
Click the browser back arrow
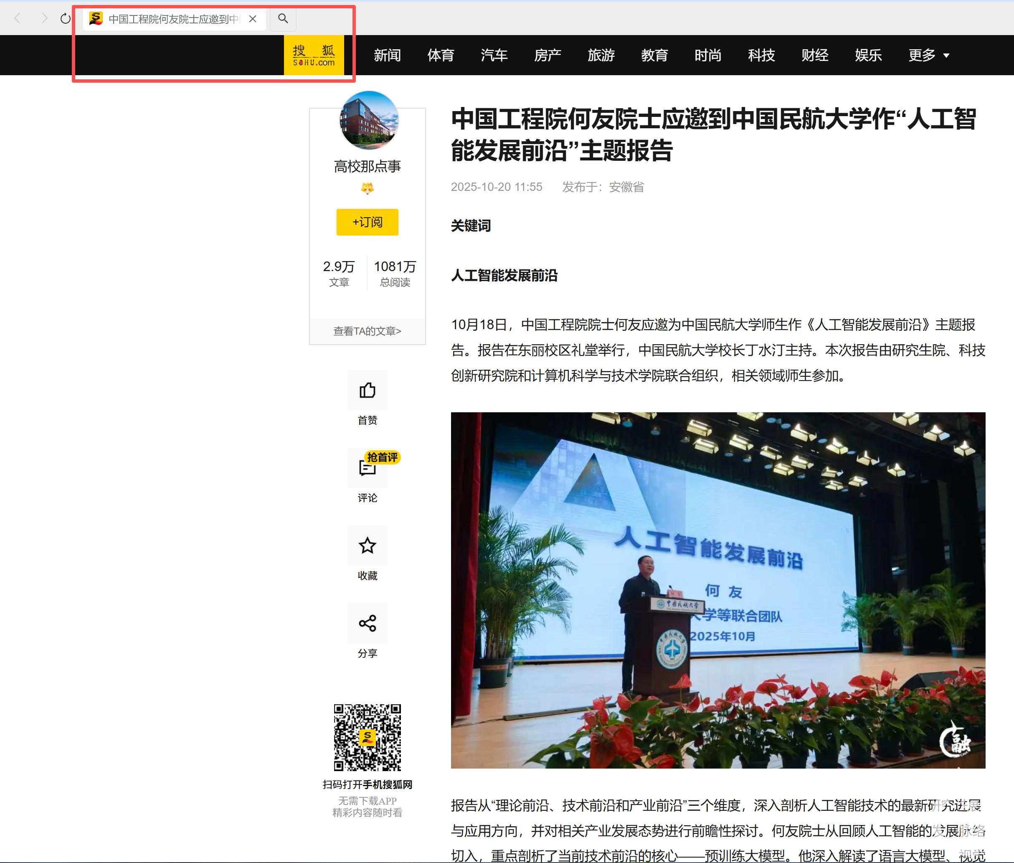18,19
